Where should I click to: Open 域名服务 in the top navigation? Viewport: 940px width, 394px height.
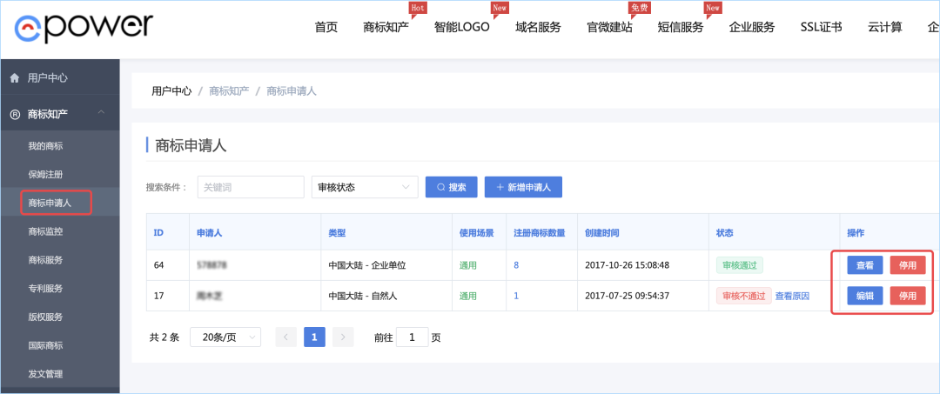(x=538, y=27)
